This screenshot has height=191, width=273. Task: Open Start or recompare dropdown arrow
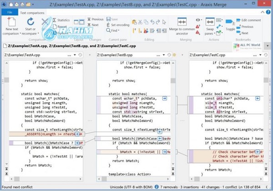pos(38,33)
